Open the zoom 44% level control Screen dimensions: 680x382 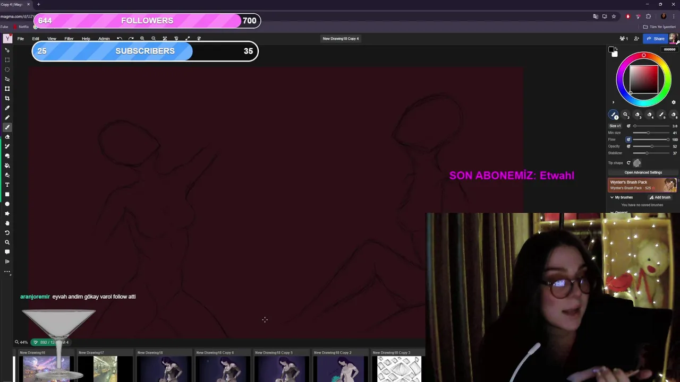point(21,342)
